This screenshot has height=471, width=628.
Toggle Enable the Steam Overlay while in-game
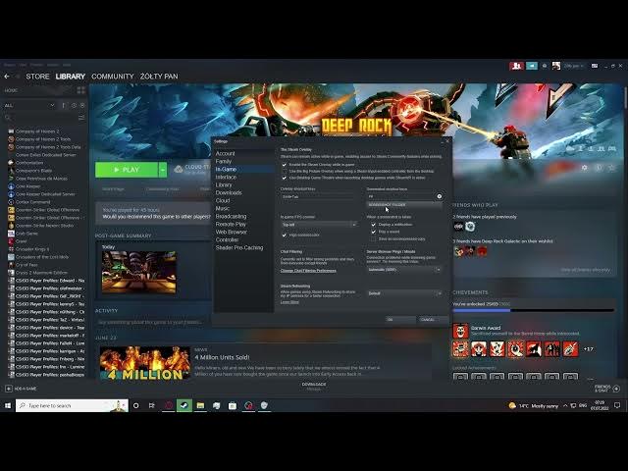(285, 165)
